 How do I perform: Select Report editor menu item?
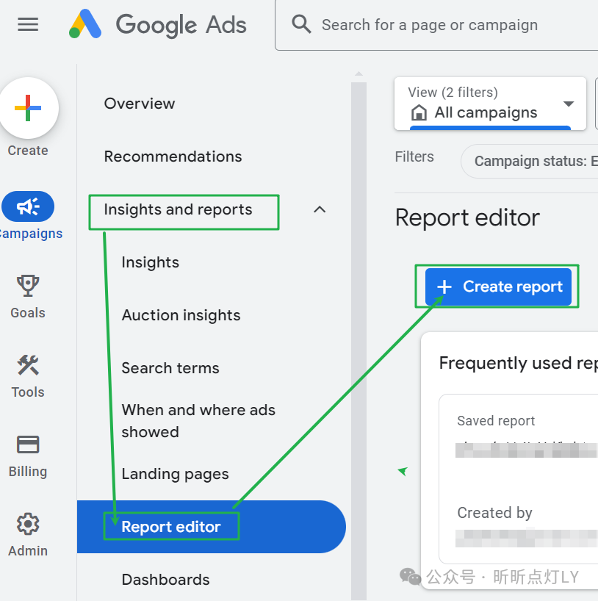(x=212, y=527)
